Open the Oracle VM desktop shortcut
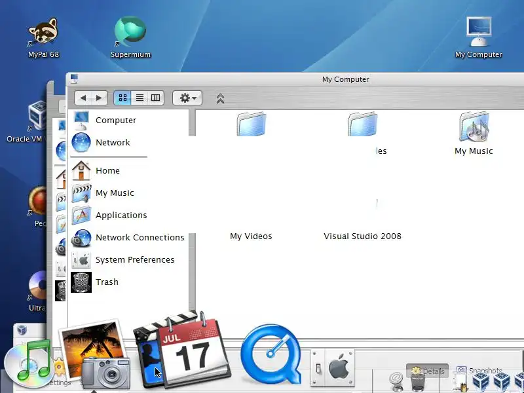 pyautogui.click(x=26, y=122)
